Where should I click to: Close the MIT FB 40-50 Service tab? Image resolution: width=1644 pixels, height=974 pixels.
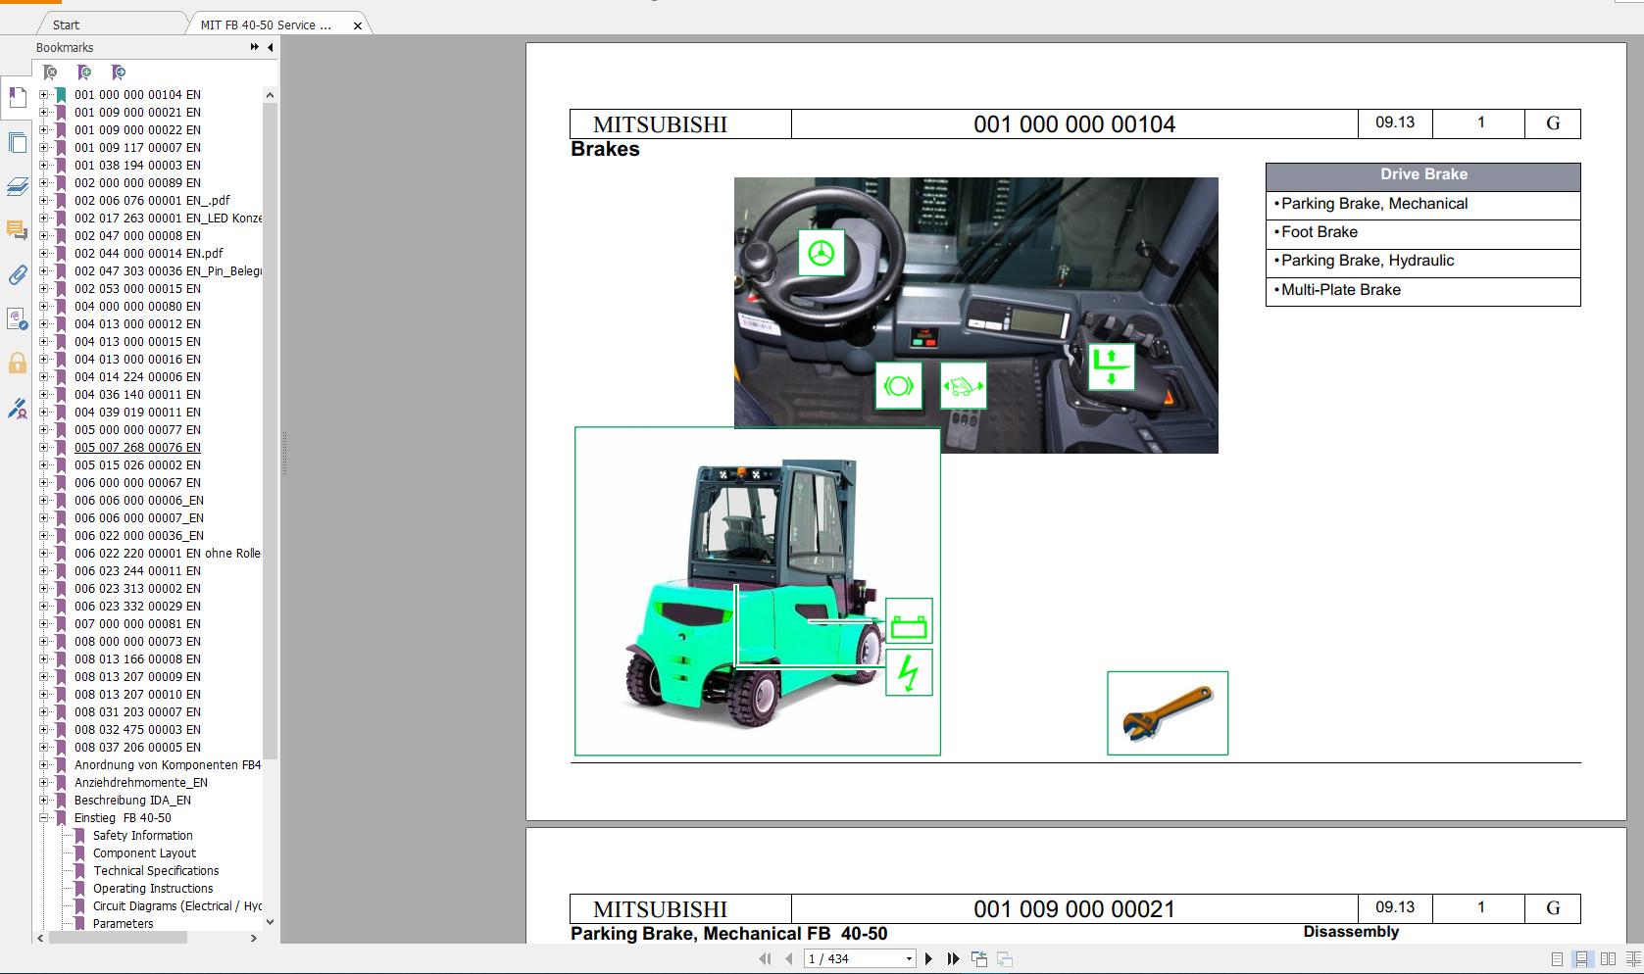click(358, 25)
